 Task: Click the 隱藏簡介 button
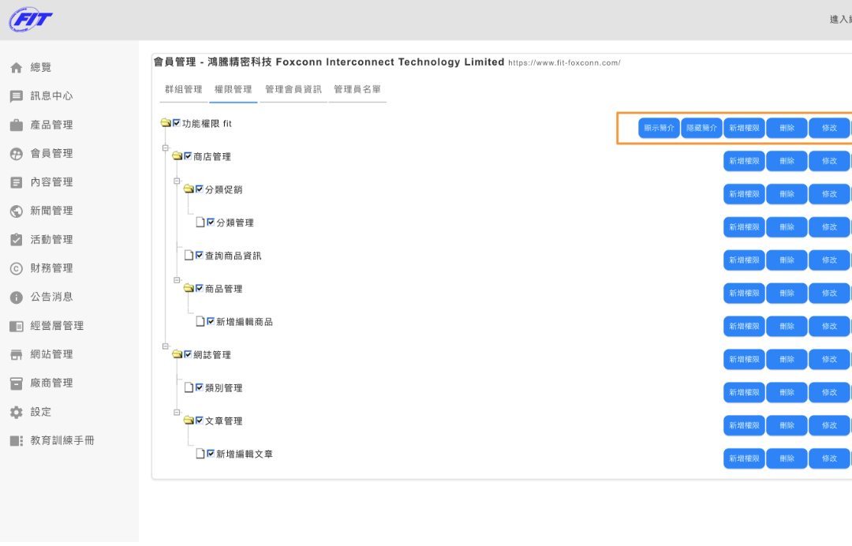click(x=701, y=128)
